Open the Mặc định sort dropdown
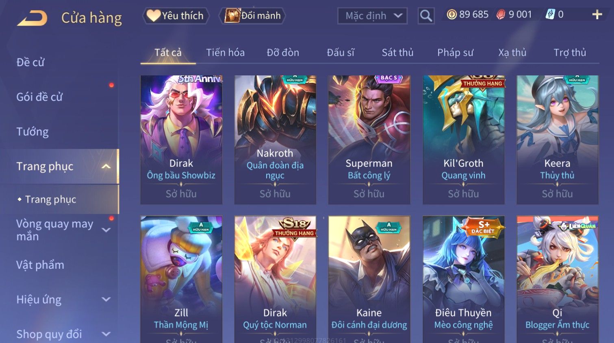 tap(373, 16)
